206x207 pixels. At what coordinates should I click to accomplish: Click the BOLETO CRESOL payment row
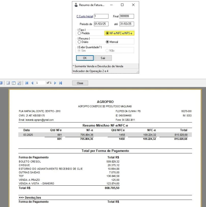click(x=69, y=161)
